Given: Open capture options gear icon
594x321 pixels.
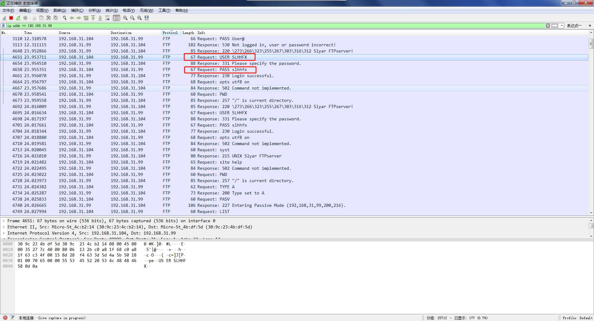Looking at the screenshot, I should pos(25,18).
